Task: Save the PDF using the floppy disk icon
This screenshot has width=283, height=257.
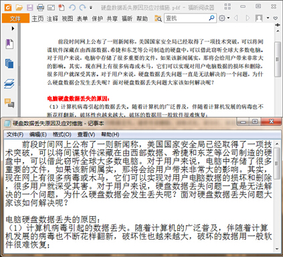Action: [x=30, y=7]
